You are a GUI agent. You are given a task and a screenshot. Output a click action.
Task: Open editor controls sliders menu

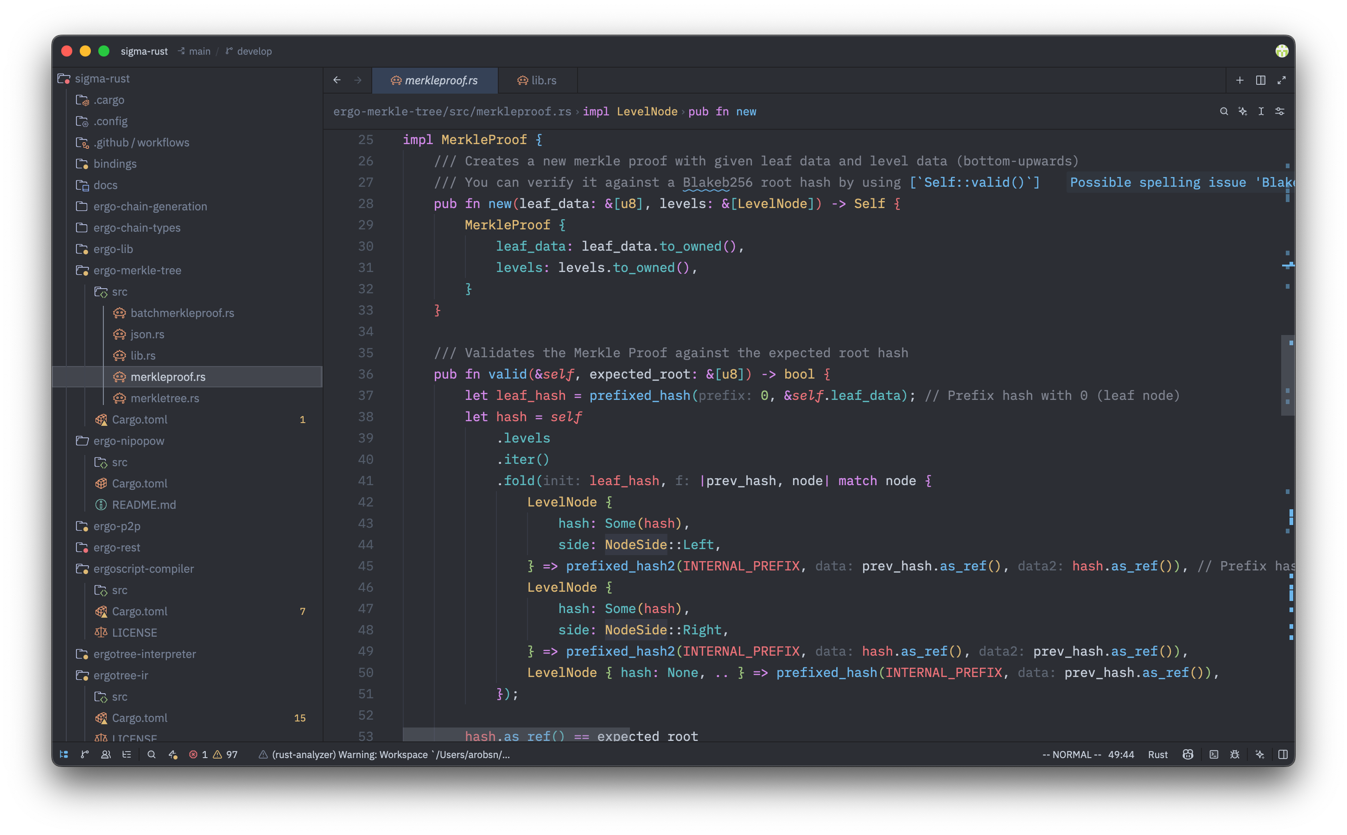tap(1280, 111)
